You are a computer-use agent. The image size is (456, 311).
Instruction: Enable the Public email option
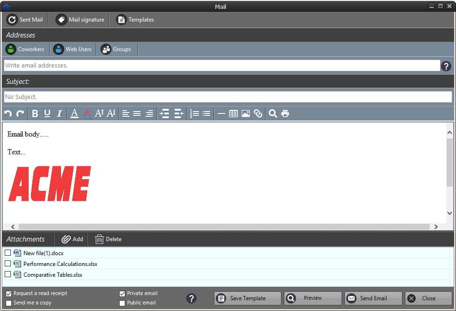click(x=122, y=303)
